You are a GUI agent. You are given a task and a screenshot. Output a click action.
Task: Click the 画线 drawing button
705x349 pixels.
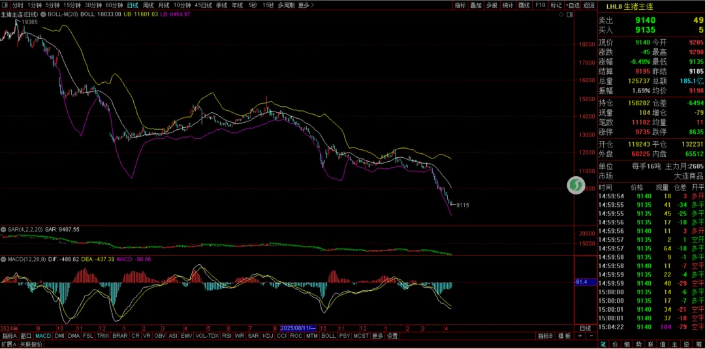pyautogui.click(x=524, y=5)
